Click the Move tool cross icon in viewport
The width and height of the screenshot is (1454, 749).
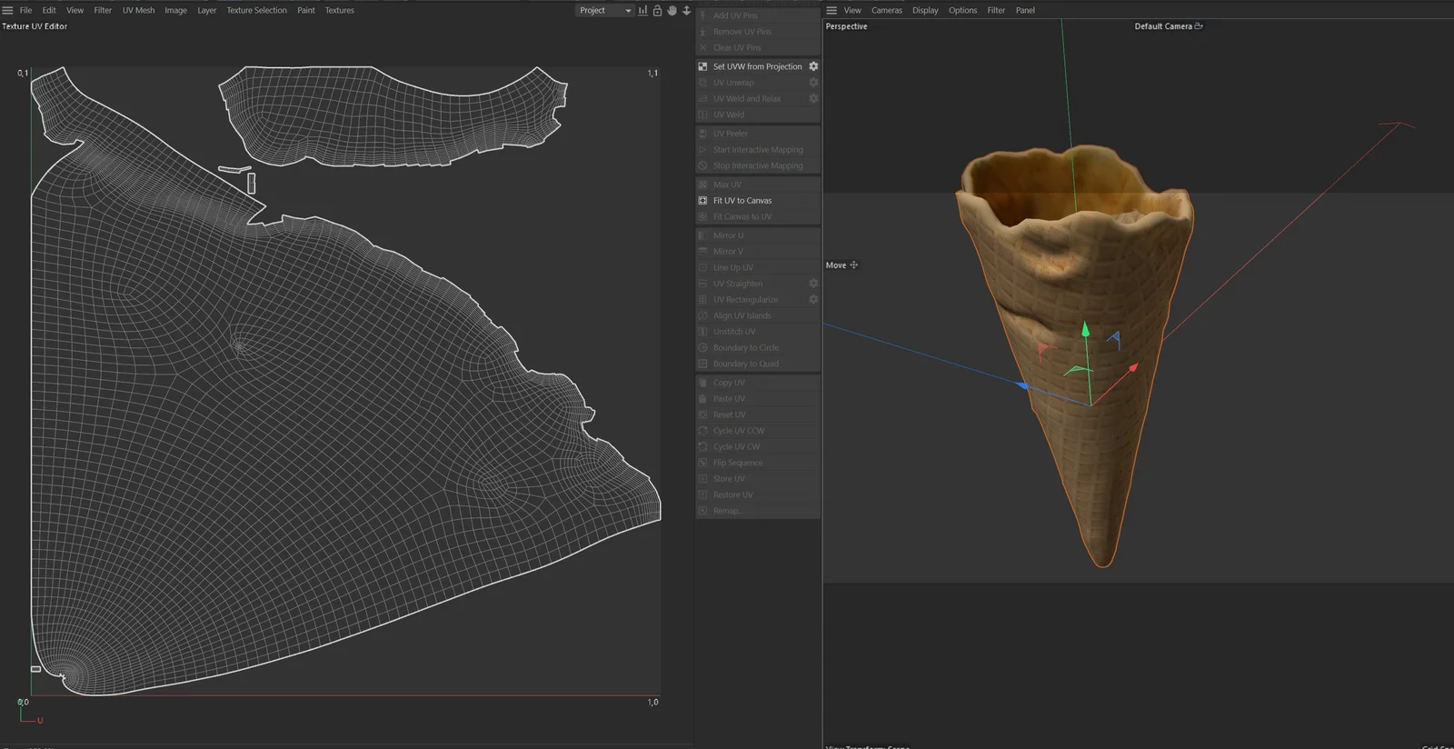point(853,265)
